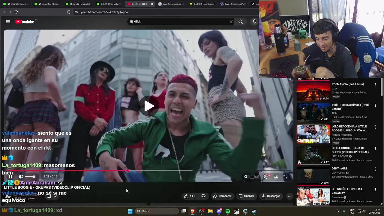
Task: Close the LITTLE BOOGIE YouTube tab
Action: [152, 4]
